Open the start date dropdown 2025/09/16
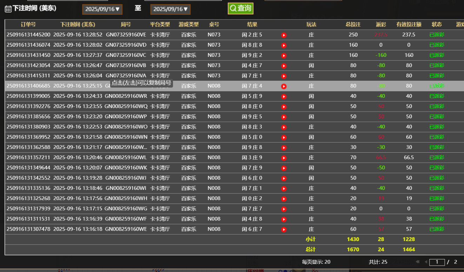Viewport: 464px width, 272px height. point(102,9)
